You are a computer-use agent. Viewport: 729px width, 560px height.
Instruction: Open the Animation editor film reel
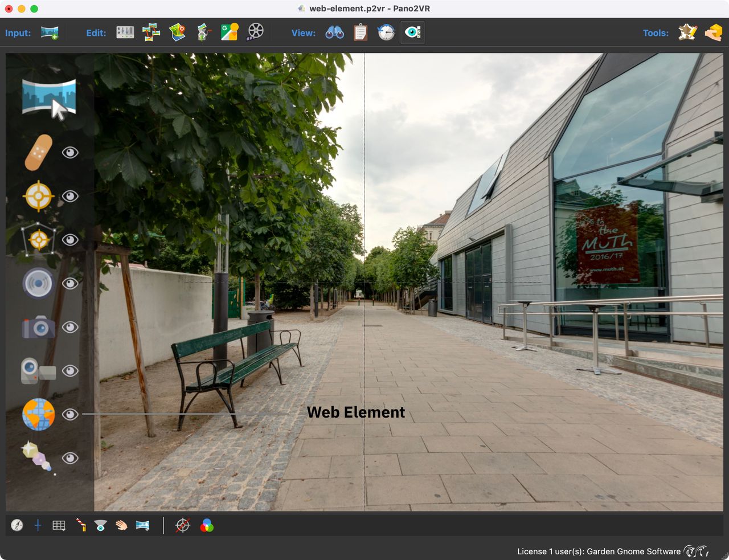click(255, 32)
